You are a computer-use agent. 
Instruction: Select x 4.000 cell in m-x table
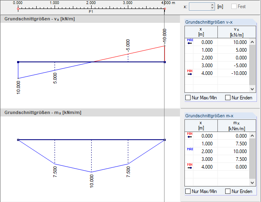coord(205,167)
